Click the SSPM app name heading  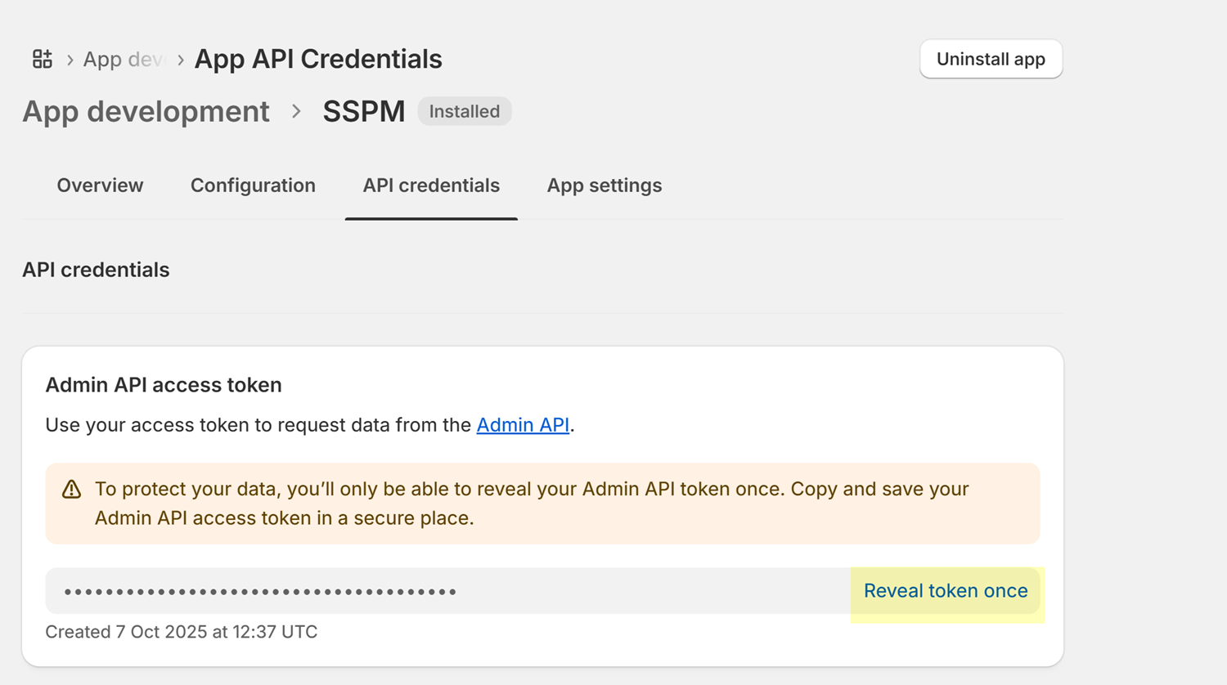click(x=363, y=111)
